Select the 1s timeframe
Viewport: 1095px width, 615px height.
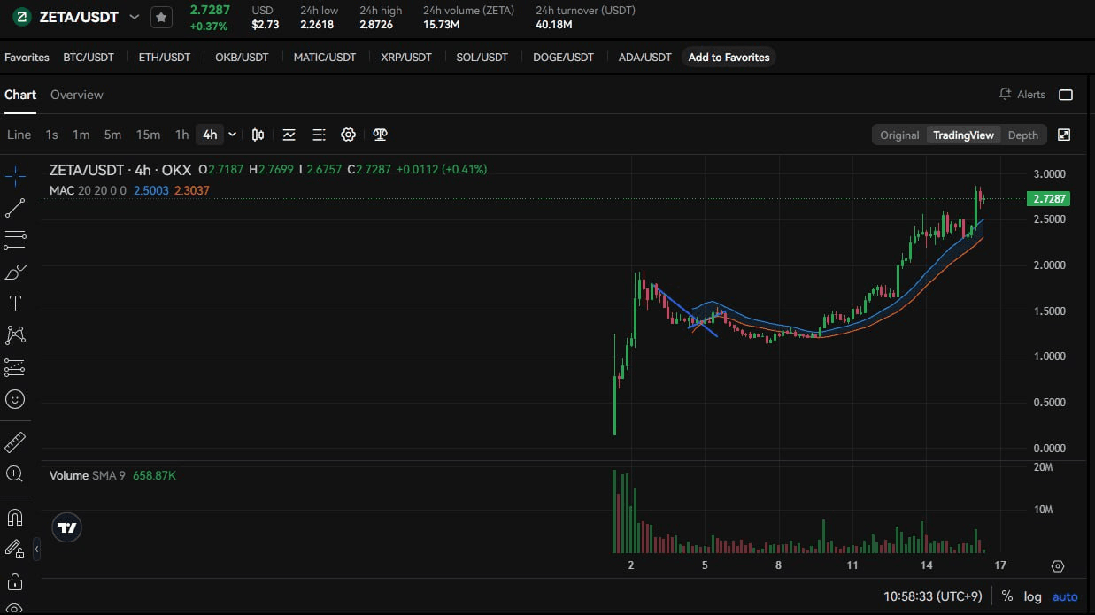[51, 135]
